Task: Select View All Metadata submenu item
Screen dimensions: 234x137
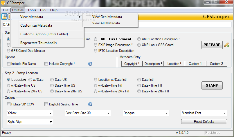Action: click(110, 23)
